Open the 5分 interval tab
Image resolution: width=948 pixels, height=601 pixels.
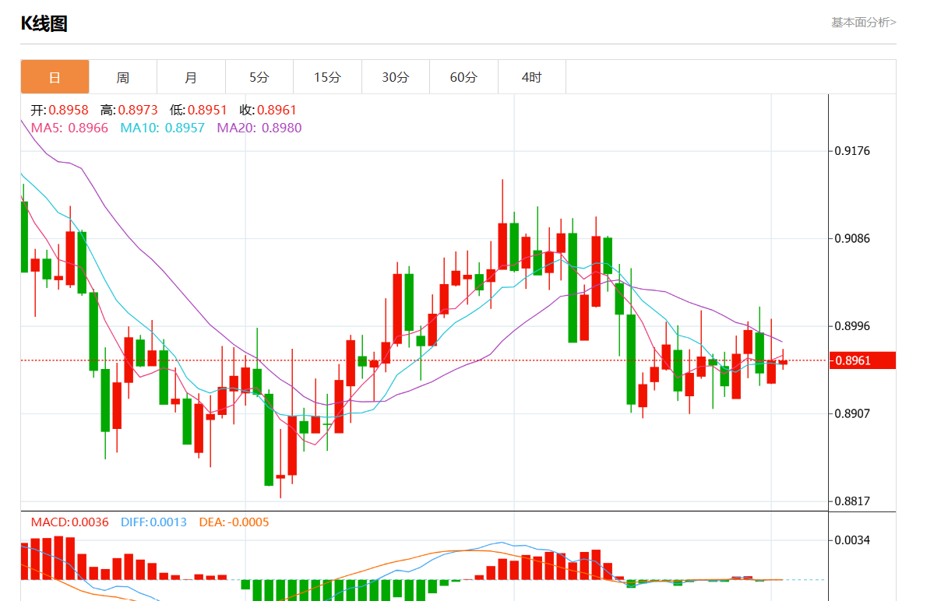click(x=259, y=77)
